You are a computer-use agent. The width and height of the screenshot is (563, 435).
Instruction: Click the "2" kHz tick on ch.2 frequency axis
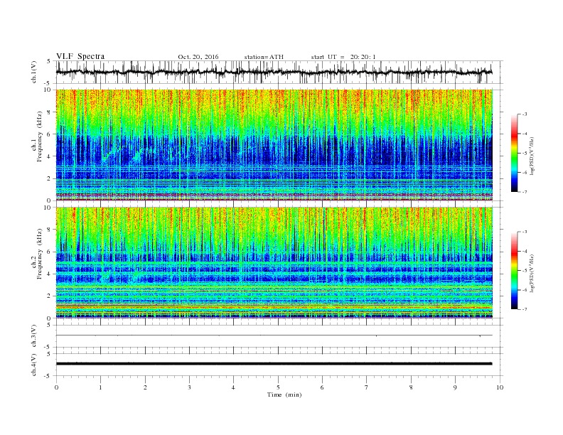49,296
